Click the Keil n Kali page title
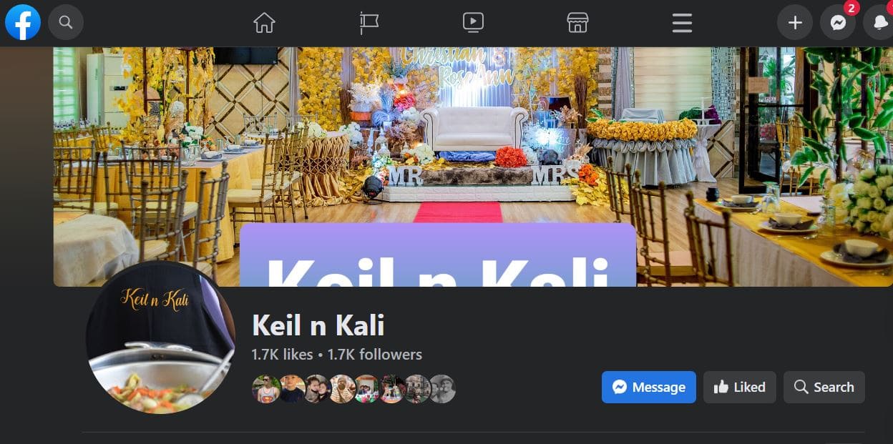The image size is (893, 444). pyautogui.click(x=318, y=325)
